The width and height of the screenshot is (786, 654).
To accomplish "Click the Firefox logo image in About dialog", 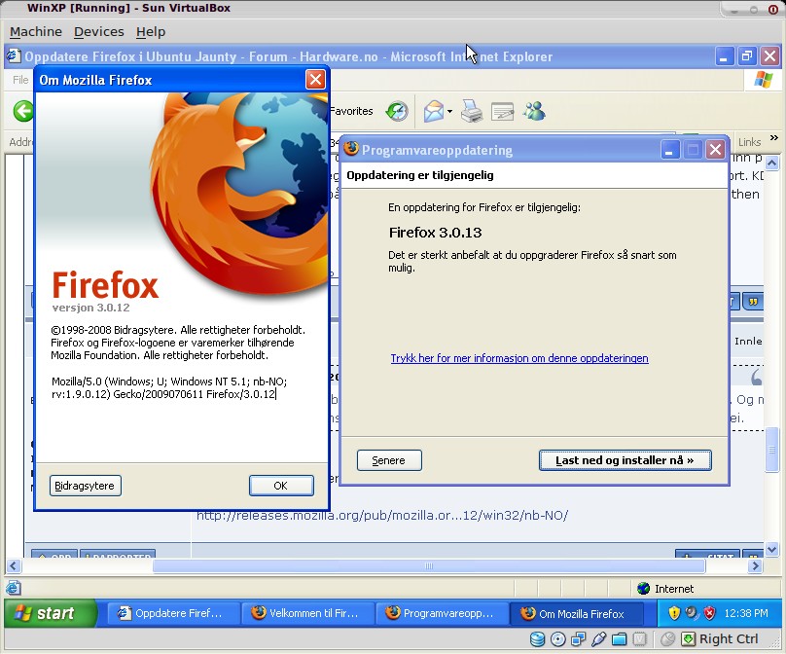I will click(239, 194).
